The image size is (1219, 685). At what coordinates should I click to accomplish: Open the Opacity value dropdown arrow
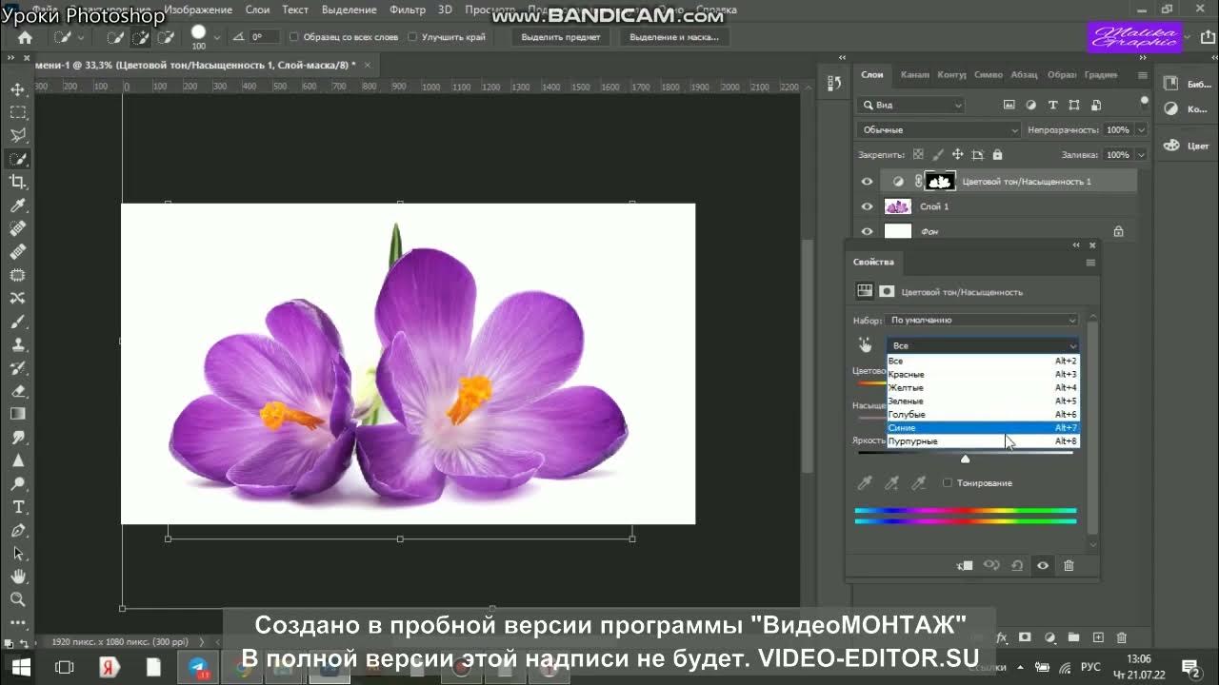tap(1141, 129)
